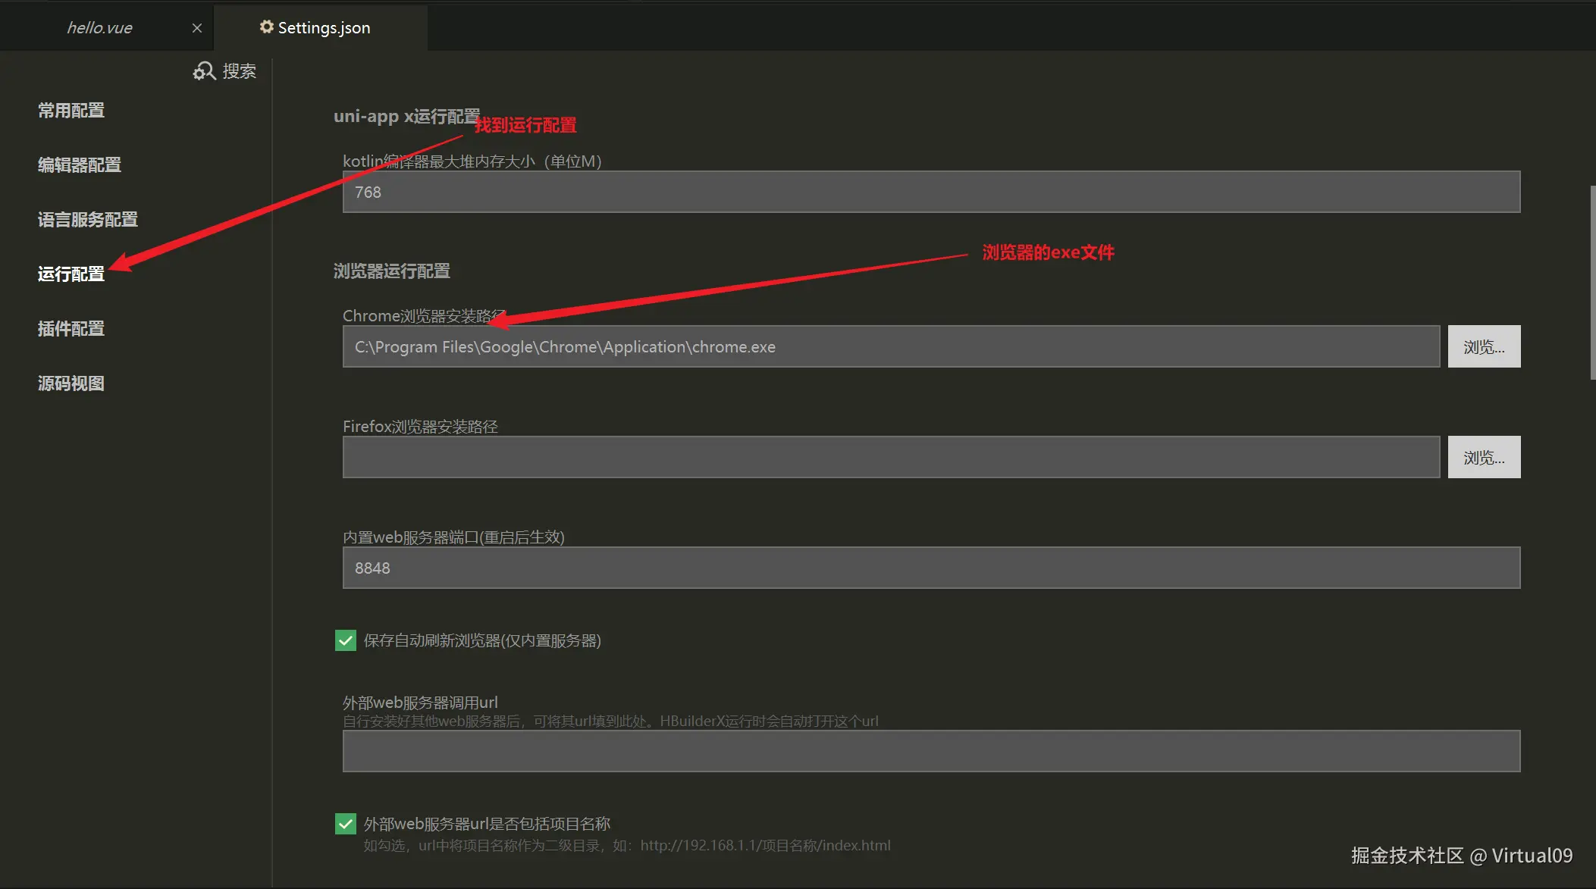1596x889 pixels.
Task: Toggle 外部web服务器url是否包括项目名称 checkbox
Action: click(346, 824)
